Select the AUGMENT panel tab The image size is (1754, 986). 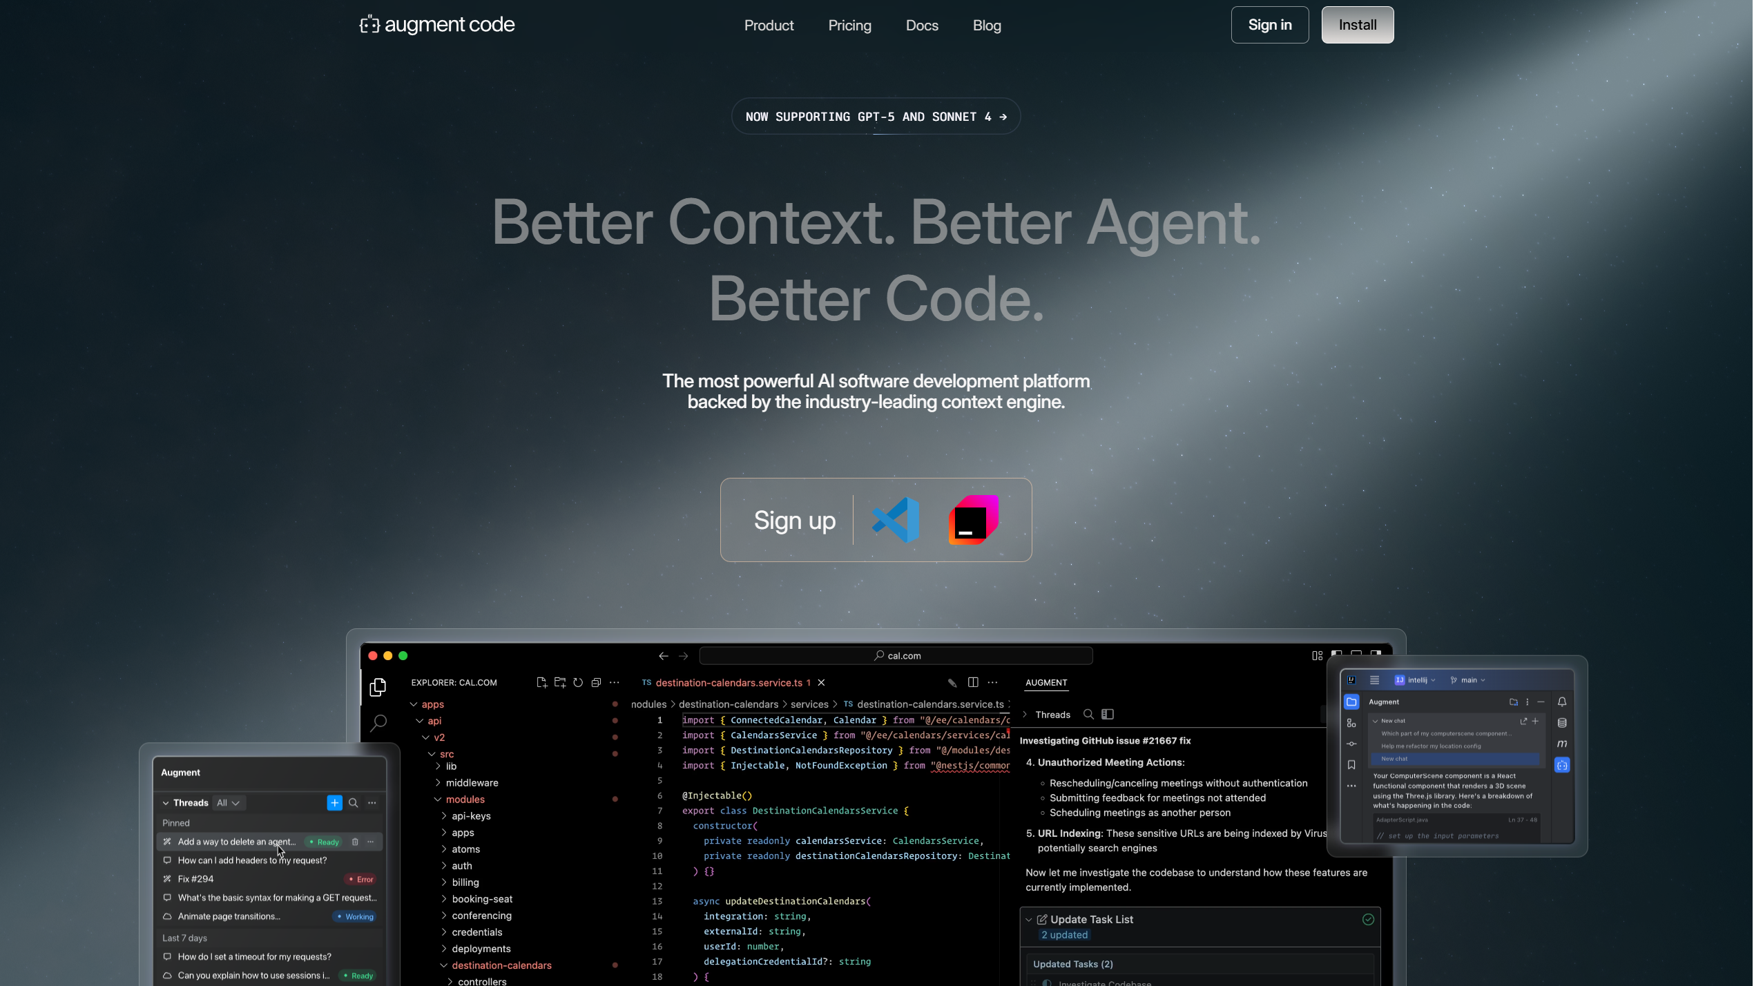(x=1046, y=683)
